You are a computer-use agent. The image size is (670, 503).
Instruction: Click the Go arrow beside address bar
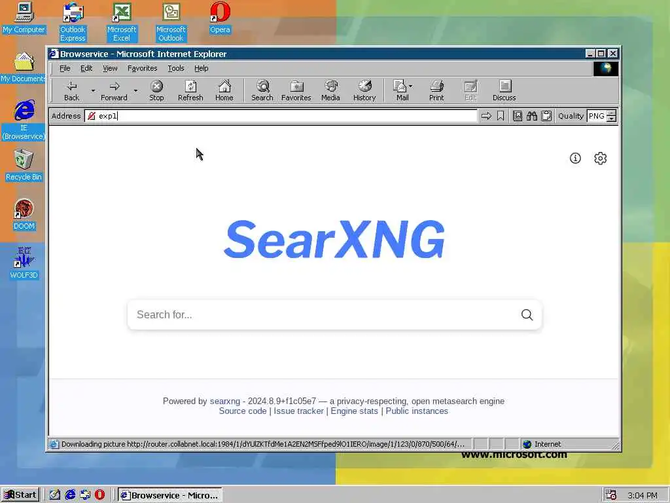(486, 116)
